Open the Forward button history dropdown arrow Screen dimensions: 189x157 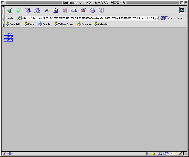(x=20, y=8)
